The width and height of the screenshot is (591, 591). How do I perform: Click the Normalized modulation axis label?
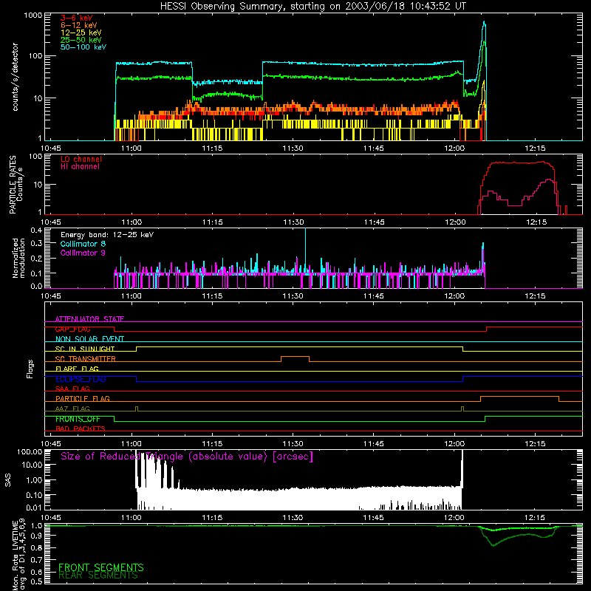pos(19,258)
